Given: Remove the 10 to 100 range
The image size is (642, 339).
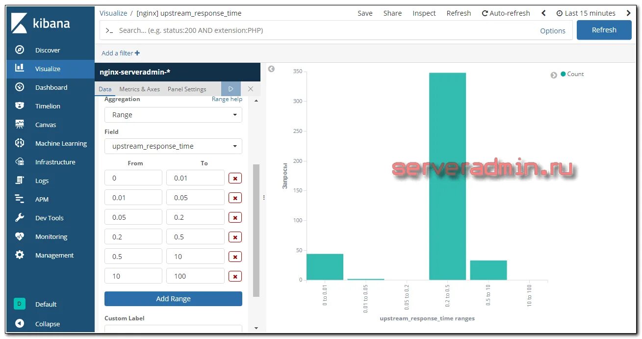Looking at the screenshot, I should pyautogui.click(x=235, y=277).
